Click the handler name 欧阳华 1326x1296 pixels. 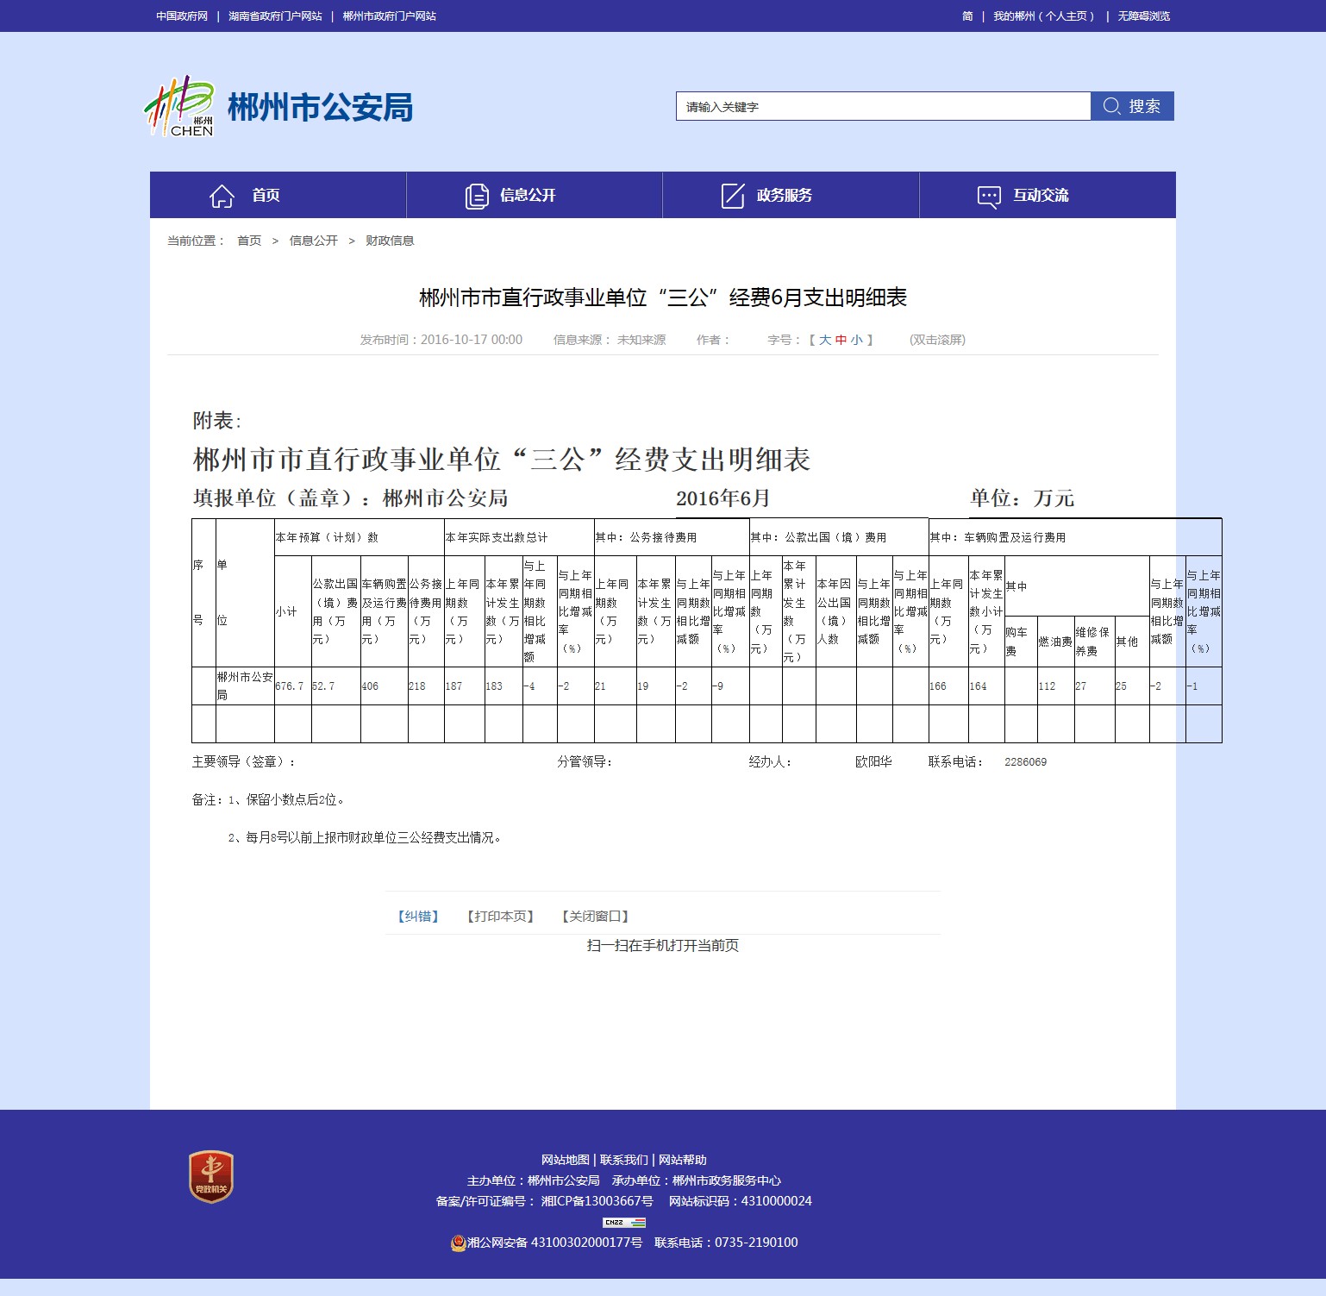(873, 761)
